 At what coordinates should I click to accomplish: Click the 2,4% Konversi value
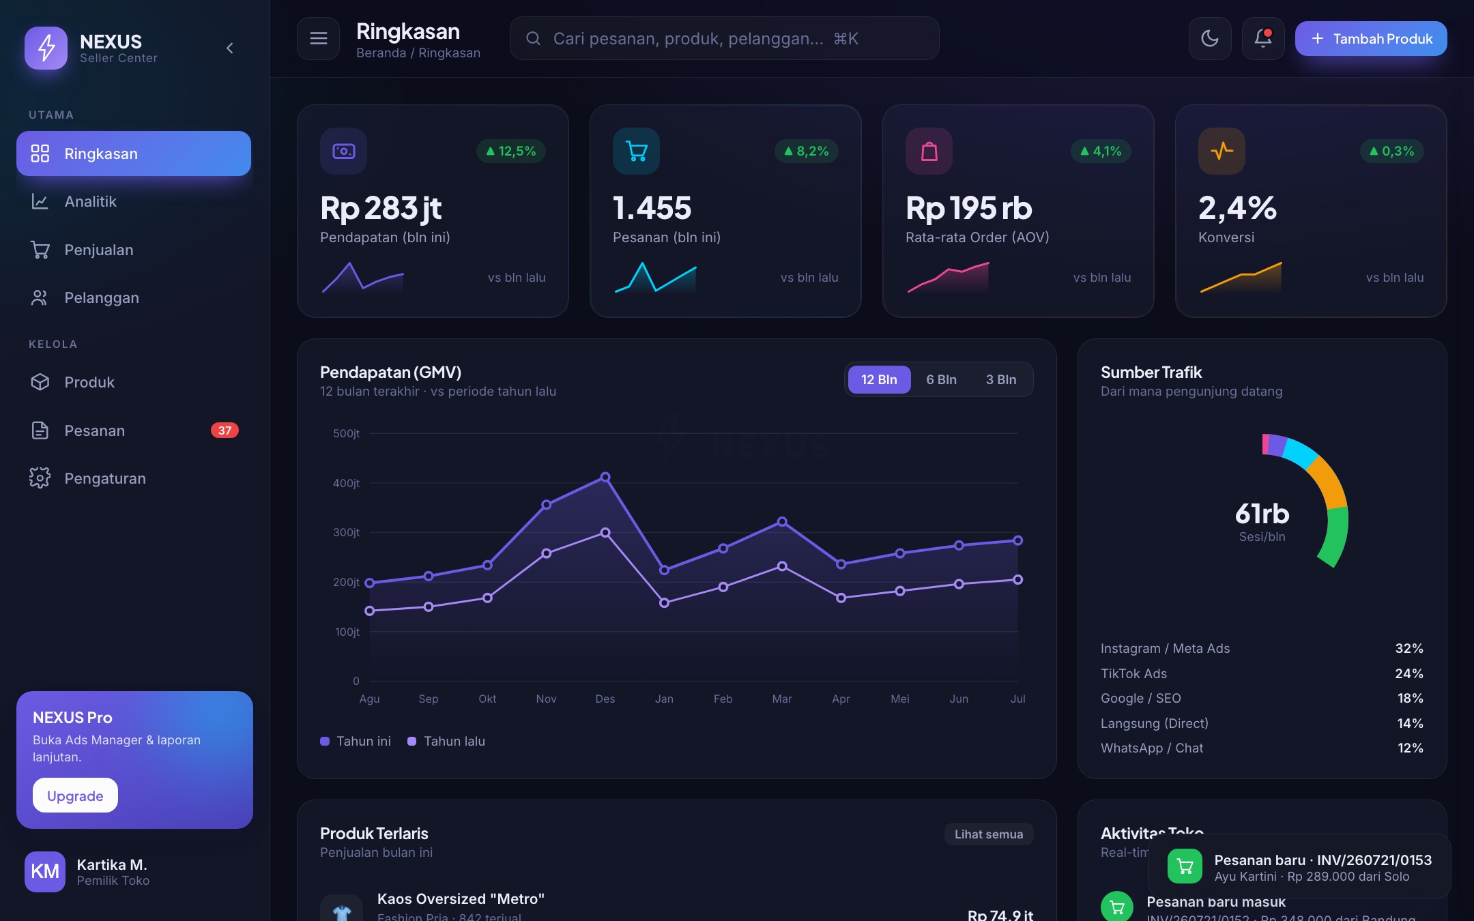tap(1237, 208)
